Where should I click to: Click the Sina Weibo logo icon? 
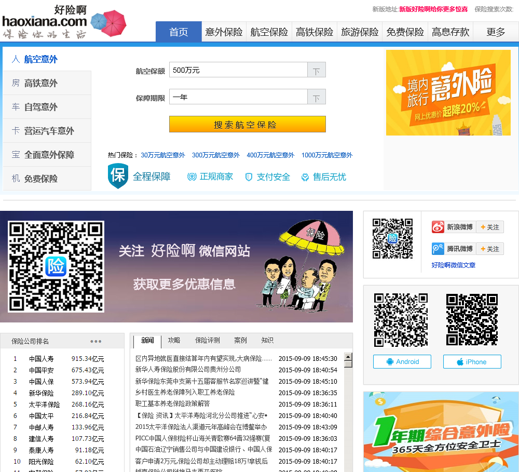click(438, 227)
